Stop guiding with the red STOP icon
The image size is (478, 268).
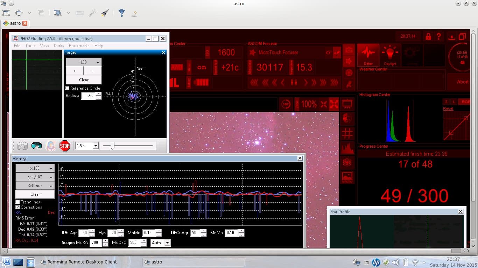point(65,146)
